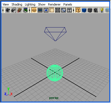Viewport: 111px width, 103px height.
Task: Click the Field Chart icon
Action: pos(58,10)
